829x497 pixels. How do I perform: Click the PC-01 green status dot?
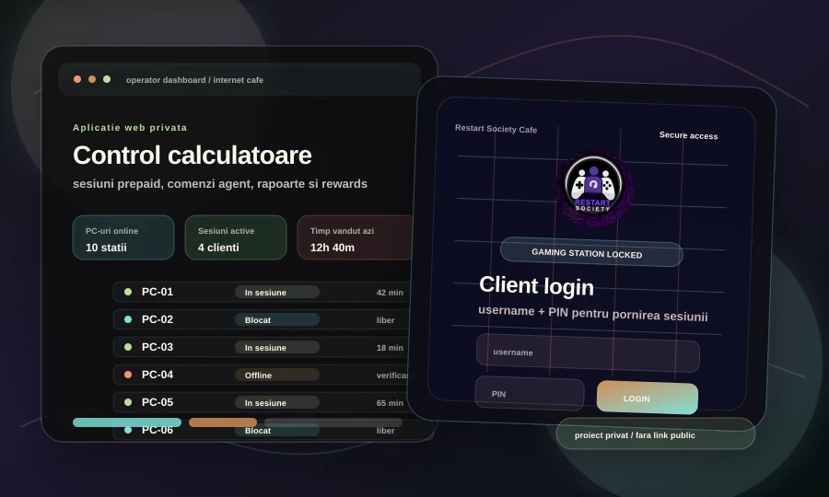(x=128, y=292)
